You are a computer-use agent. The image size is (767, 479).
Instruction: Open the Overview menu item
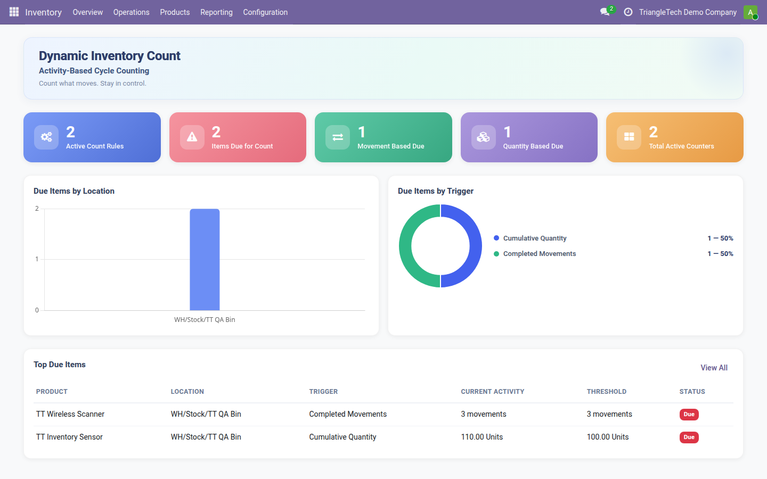pyautogui.click(x=88, y=12)
